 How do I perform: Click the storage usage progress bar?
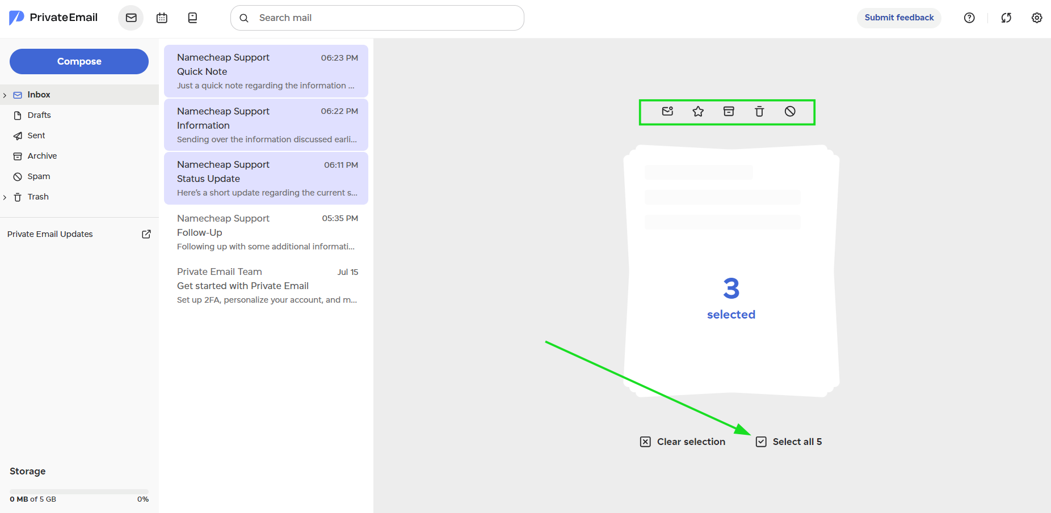pos(79,491)
